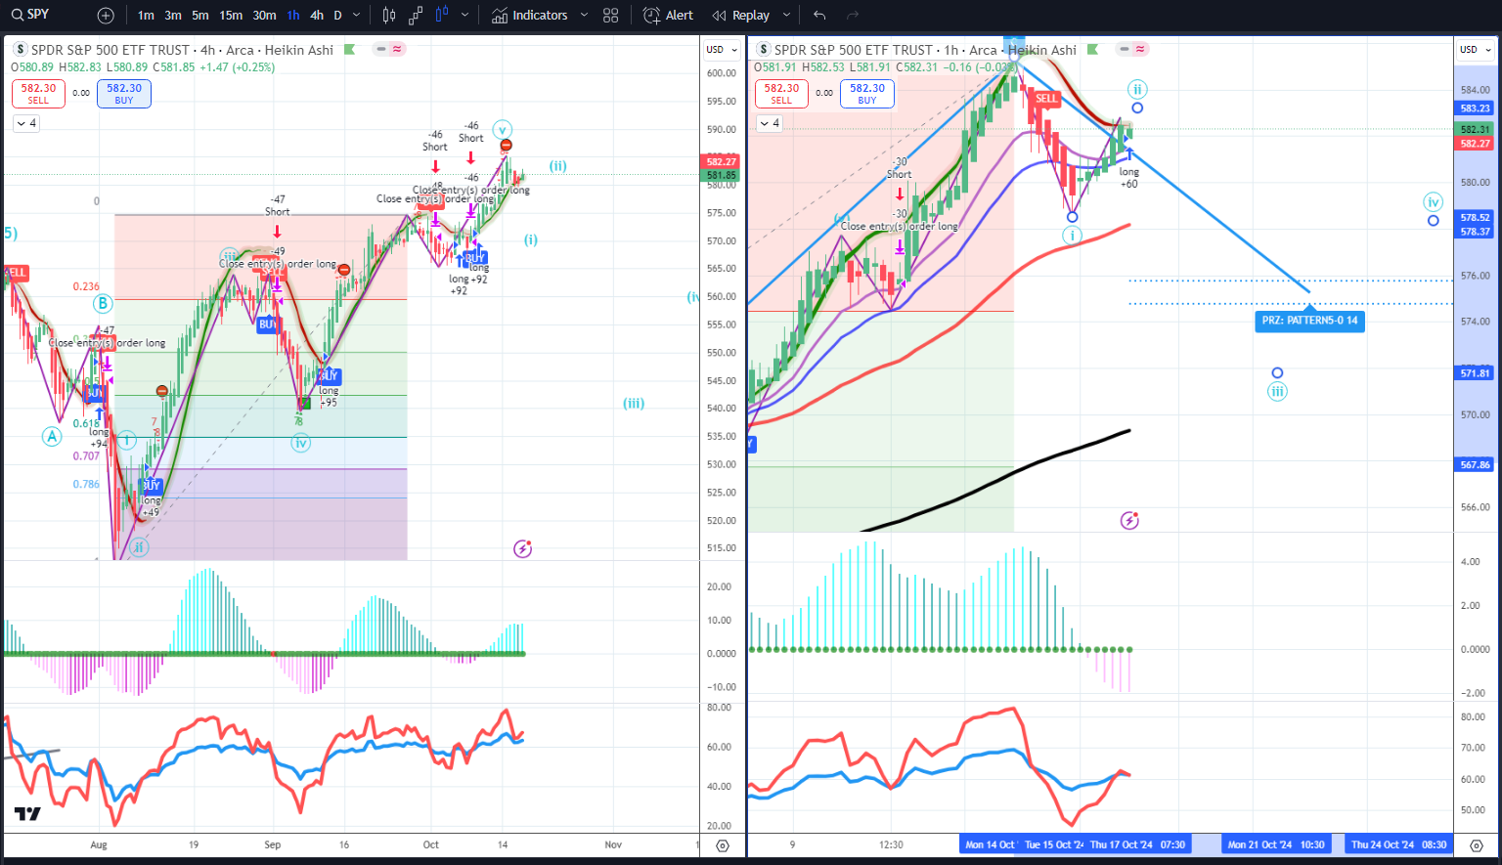Image resolution: width=1502 pixels, height=865 pixels.
Task: Open the Indicators dialog
Action: (529, 16)
